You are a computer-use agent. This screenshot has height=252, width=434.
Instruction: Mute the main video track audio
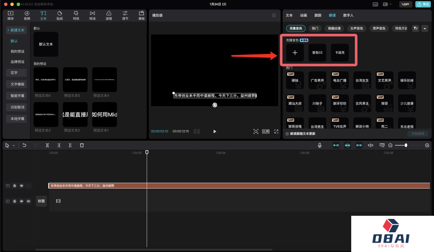(x=29, y=201)
